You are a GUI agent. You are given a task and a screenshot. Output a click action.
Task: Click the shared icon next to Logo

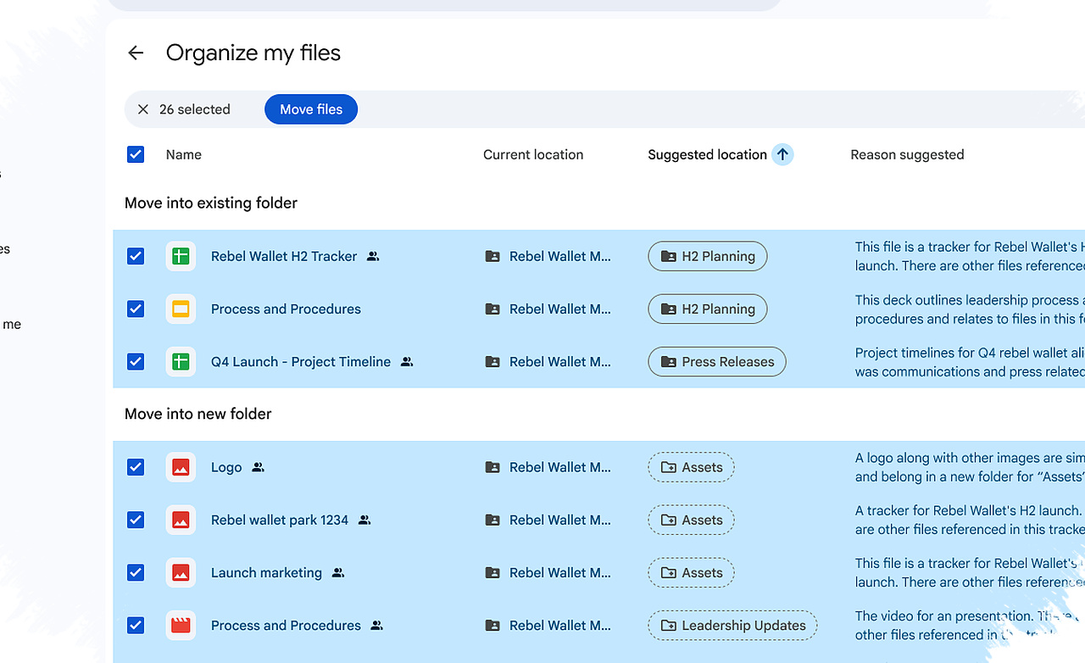pos(259,467)
